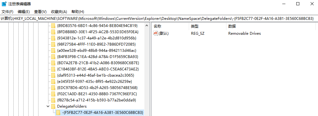
Task: Click folder icon of {BD7A2E7B-21CB-41b2-A086-B309680C6B7E}
Action: pos(53,63)
